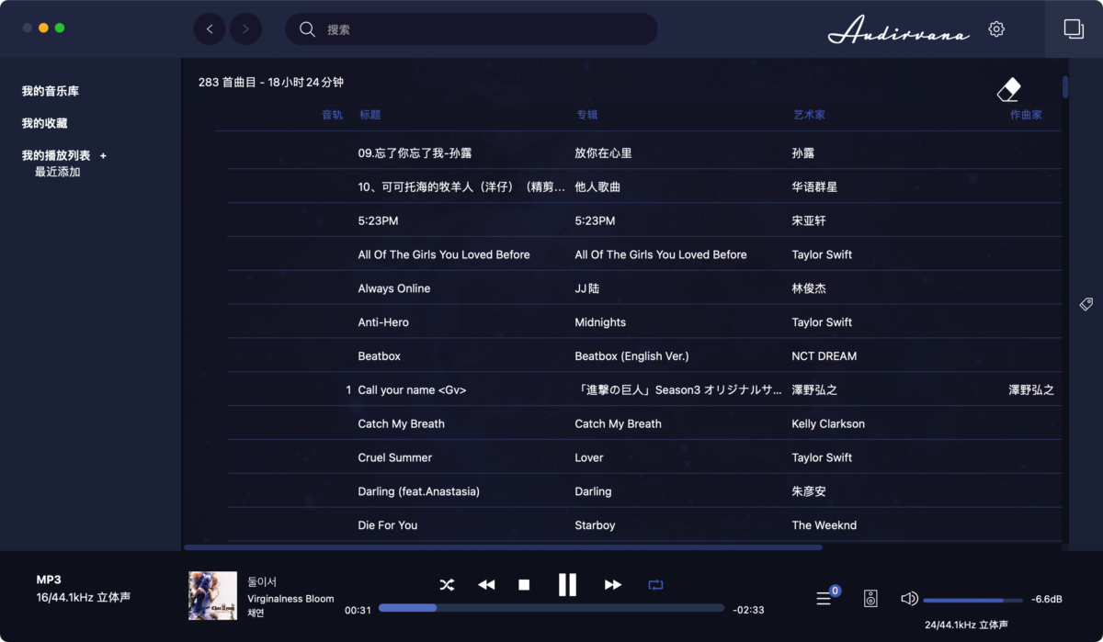The width and height of the screenshot is (1103, 642).
Task: Click artist 朱彦安
Action: coord(809,491)
